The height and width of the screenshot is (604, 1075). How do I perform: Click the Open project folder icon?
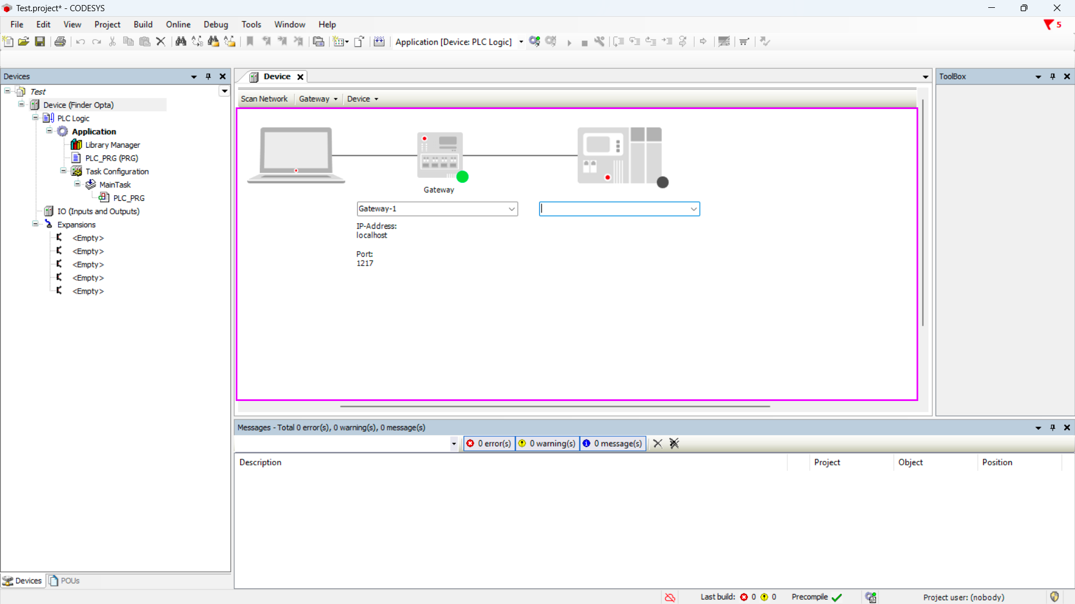click(x=24, y=41)
